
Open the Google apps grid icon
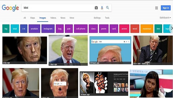coord(157,8)
